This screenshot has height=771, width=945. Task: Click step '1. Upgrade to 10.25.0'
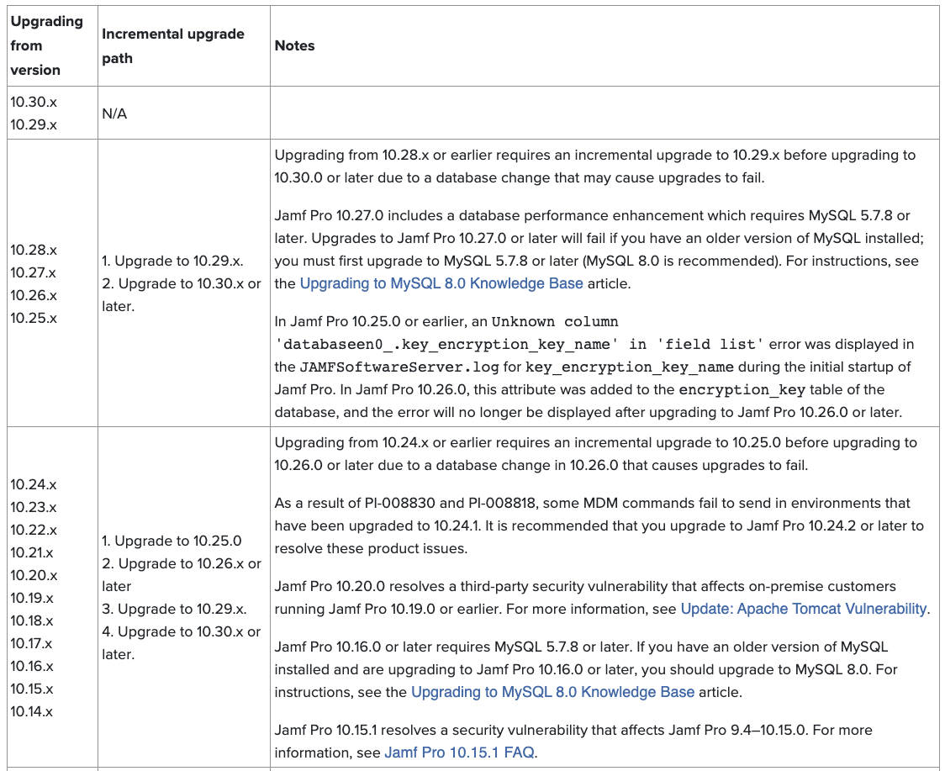coord(172,541)
